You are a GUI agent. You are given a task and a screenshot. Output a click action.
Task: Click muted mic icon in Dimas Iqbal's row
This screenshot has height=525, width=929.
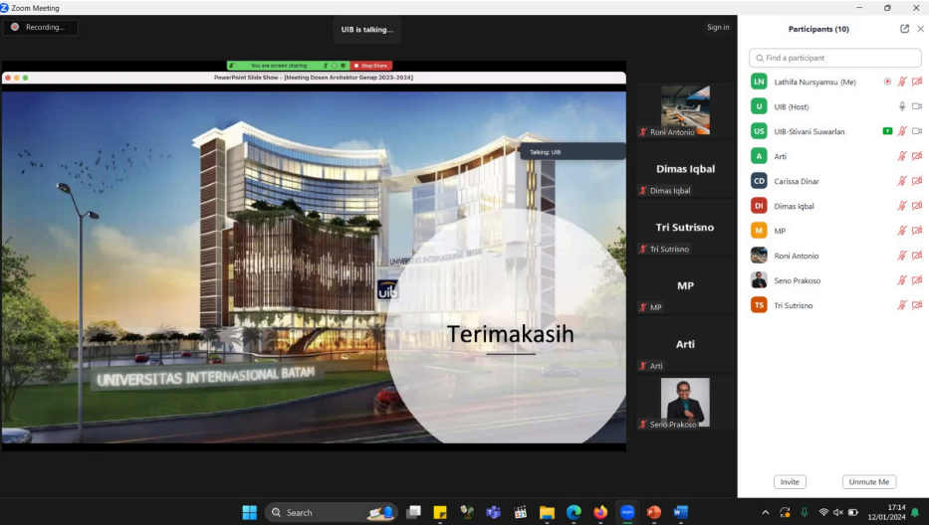[x=902, y=206]
